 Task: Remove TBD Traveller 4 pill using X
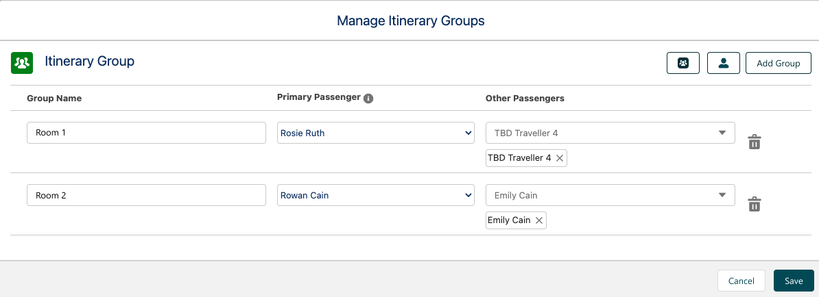click(x=560, y=158)
